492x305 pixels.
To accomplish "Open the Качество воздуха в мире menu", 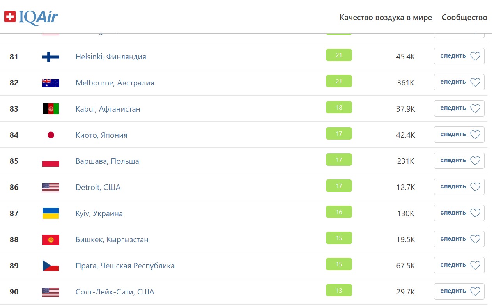I will pyautogui.click(x=386, y=18).
